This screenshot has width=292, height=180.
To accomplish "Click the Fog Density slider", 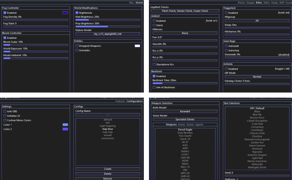I will pyautogui.click(x=36, y=20).
